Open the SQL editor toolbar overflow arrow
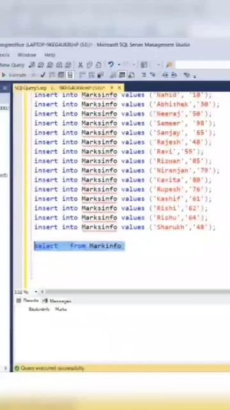The image size is (230, 410). point(194,76)
